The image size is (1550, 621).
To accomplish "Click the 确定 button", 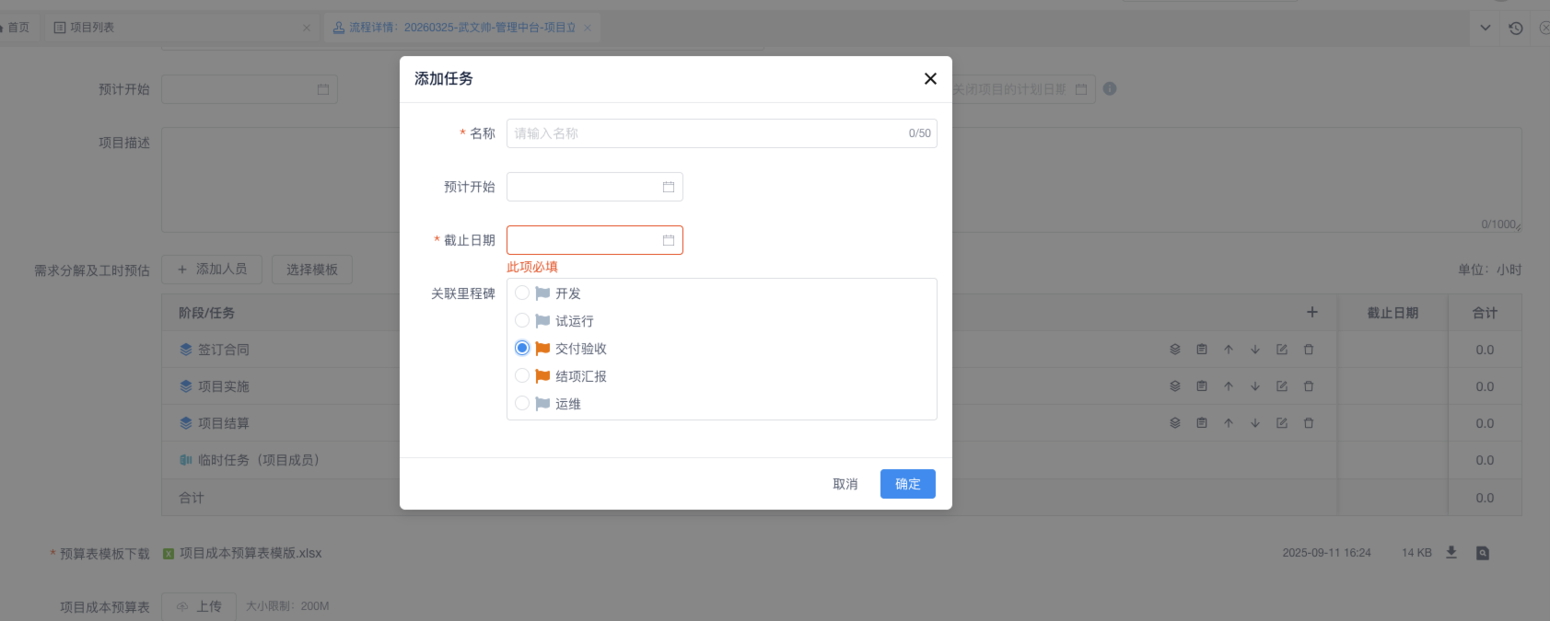I will click(x=907, y=484).
